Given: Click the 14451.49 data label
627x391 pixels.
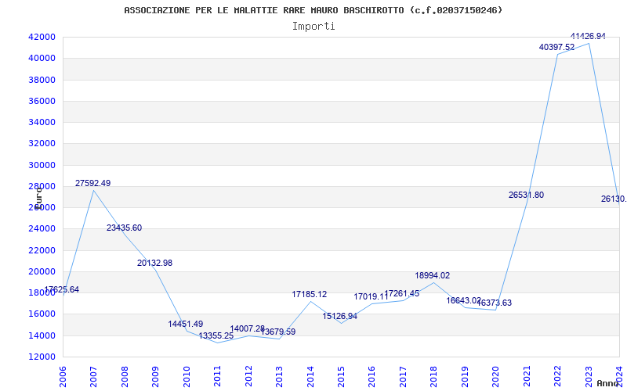Looking at the screenshot, I should coord(185,324).
